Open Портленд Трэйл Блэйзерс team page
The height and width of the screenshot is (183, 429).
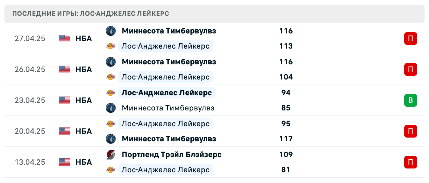[x=171, y=155]
